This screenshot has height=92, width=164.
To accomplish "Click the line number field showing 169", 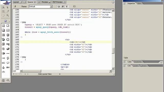I will coord(16,71).
